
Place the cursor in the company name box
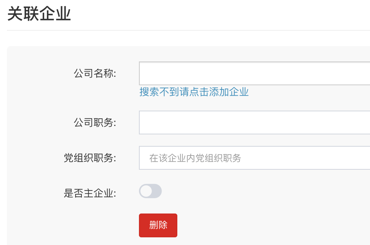[x=254, y=73]
